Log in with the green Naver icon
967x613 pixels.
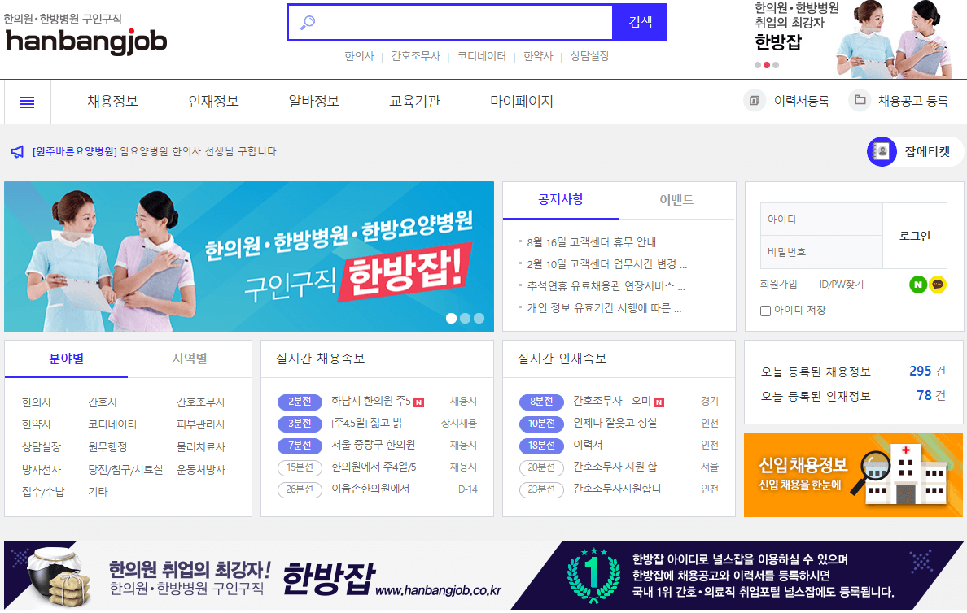point(918,285)
